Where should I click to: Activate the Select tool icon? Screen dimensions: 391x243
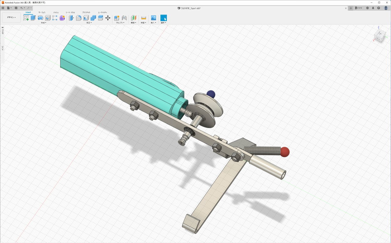click(x=163, y=18)
